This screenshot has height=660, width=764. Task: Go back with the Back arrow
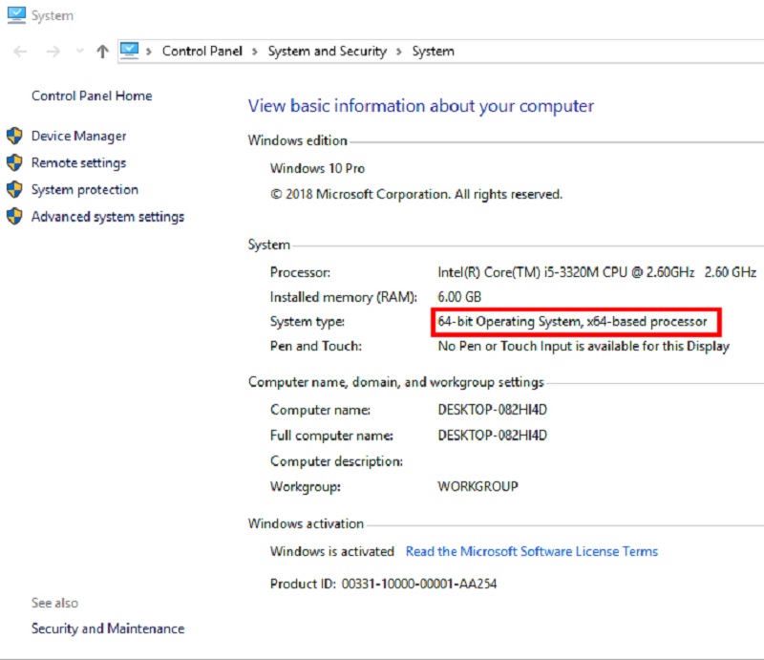pos(20,52)
